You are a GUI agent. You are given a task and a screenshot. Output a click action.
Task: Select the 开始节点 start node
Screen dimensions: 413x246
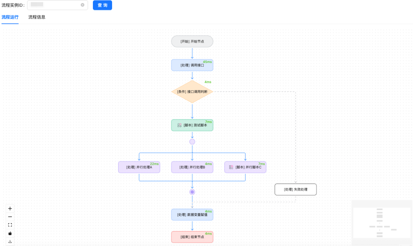[x=192, y=41]
